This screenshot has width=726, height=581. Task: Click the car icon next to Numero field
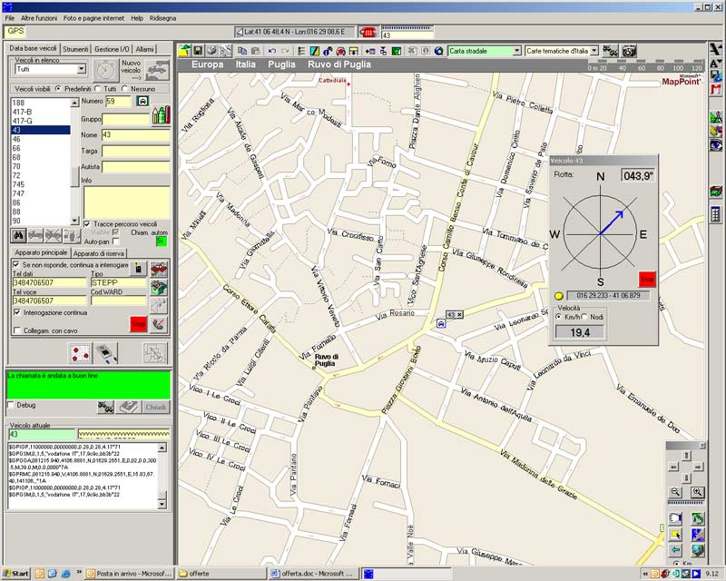pos(142,101)
